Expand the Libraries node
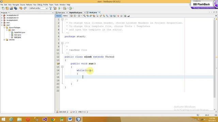Image resolution: width=218 pixels, height=122 pixels. click(4, 40)
